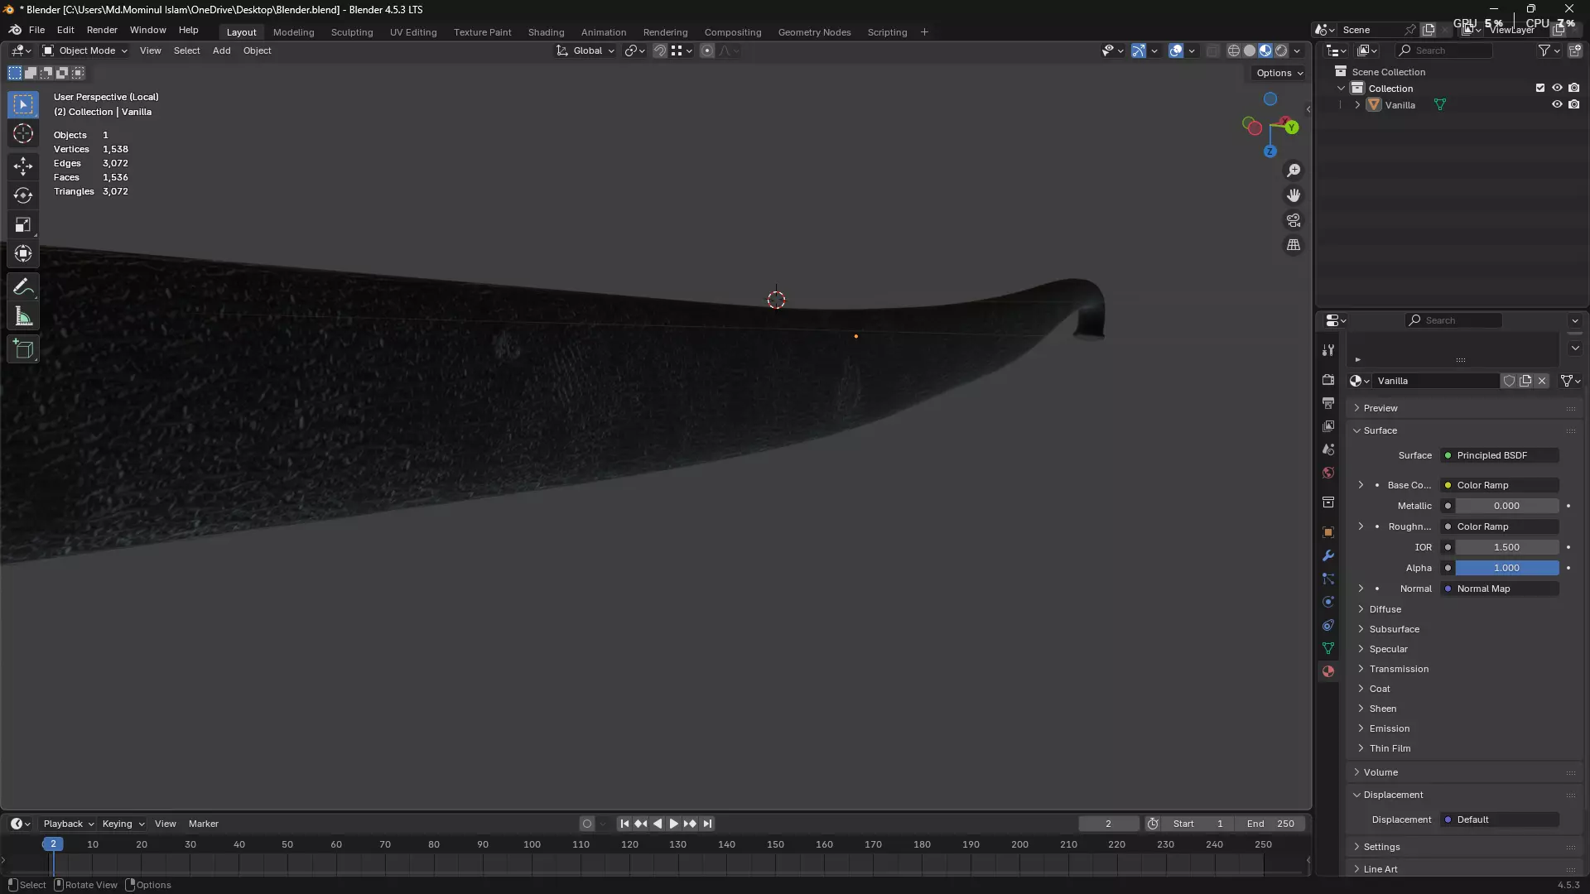
Task: Expand the Vanilla object in outliner
Action: (1357, 105)
